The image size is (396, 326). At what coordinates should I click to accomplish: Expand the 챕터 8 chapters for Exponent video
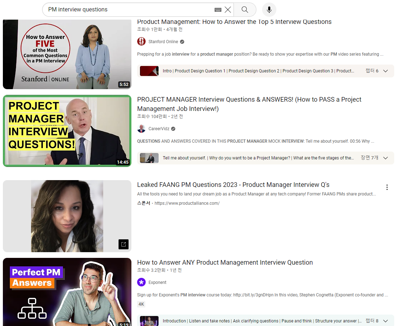pyautogui.click(x=385, y=321)
